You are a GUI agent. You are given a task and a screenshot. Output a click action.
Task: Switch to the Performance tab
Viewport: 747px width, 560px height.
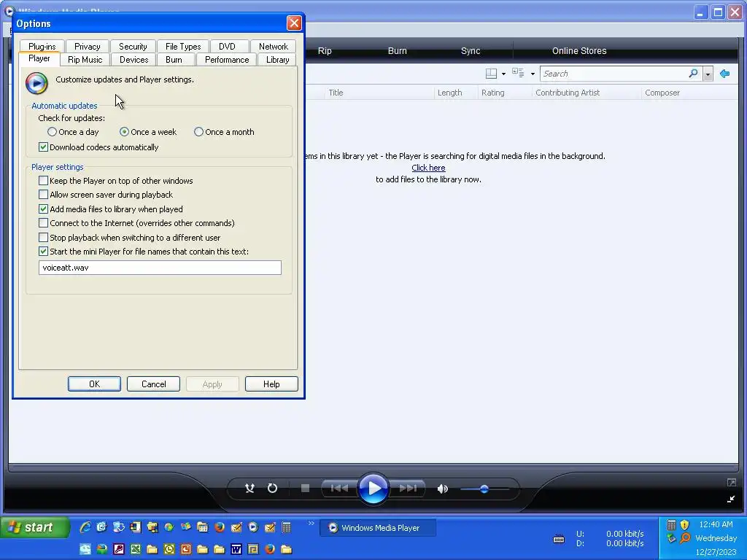[x=227, y=60]
